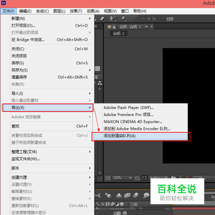Viewport: 215px width, 215px height.
Task: Toggle hide shy layers icon in timeline
Action: (119, 195)
